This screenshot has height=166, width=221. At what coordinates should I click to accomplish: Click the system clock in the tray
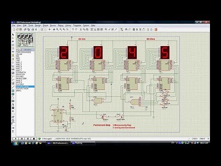coord(204,143)
